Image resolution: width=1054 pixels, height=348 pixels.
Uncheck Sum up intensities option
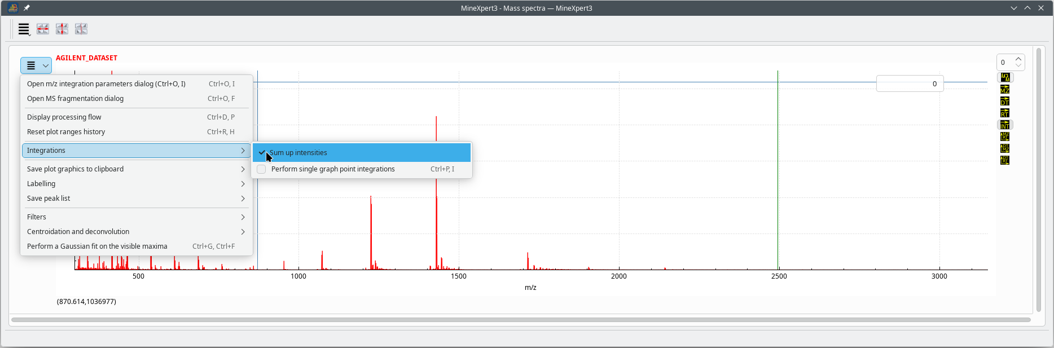point(361,153)
